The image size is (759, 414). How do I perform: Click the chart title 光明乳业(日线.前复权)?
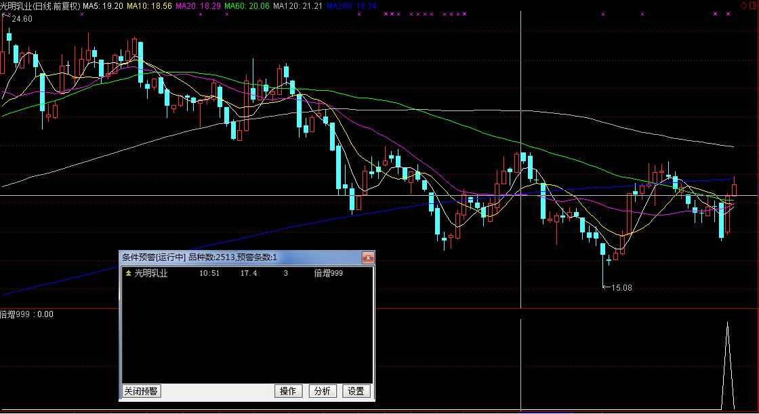[x=40, y=6]
